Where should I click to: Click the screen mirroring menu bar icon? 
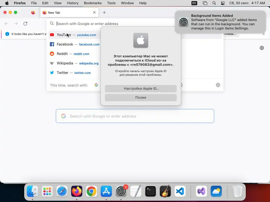(205, 3)
